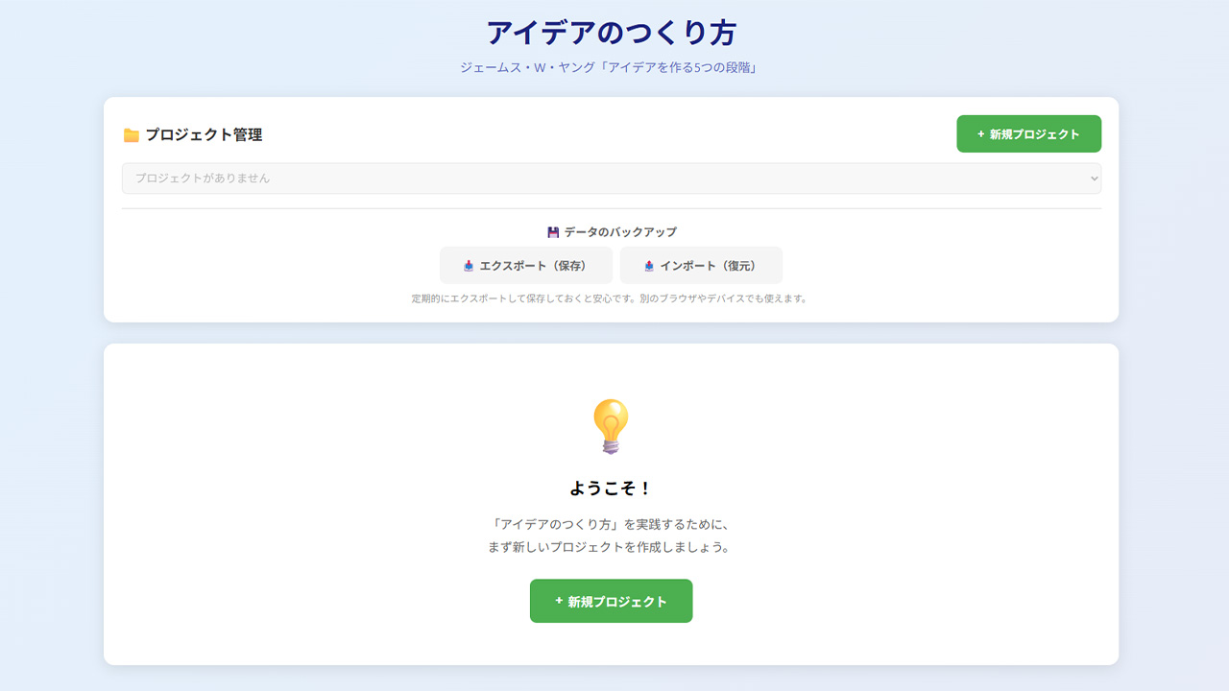This screenshot has width=1229, height=691.
Task: Open the プロジェクトがありません dropdown
Action: 612,179
